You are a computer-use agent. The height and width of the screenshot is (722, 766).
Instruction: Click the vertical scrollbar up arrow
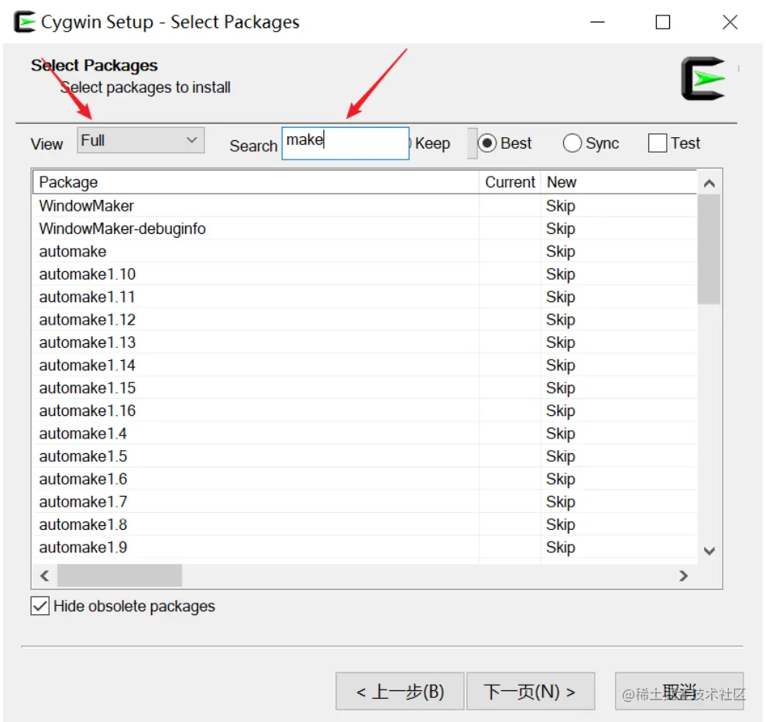click(x=709, y=183)
